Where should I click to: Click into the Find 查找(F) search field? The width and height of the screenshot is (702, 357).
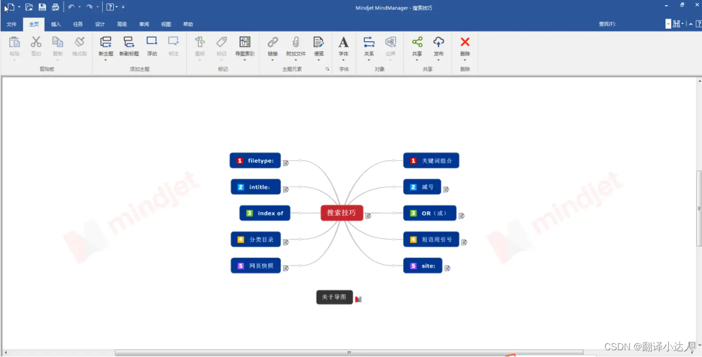point(641,24)
